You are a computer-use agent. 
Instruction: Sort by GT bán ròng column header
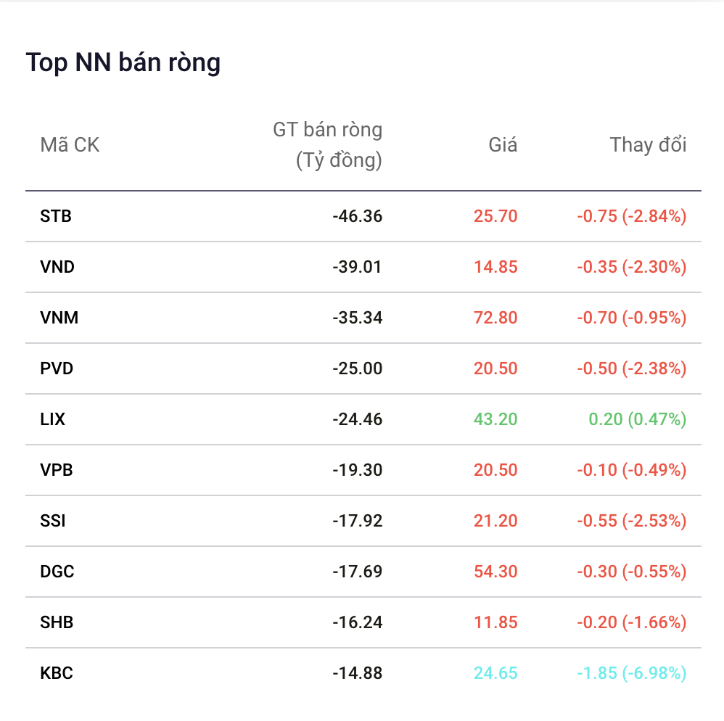click(327, 145)
